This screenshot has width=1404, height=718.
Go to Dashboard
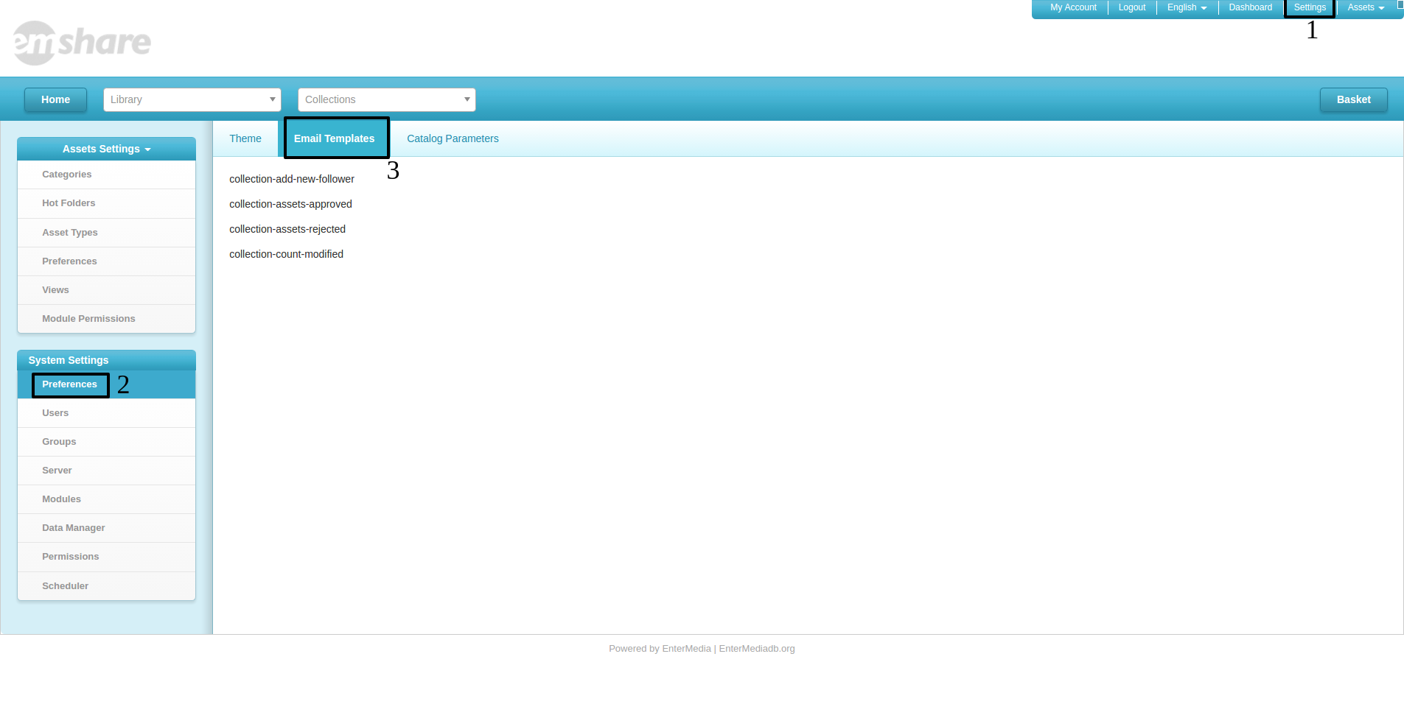click(1250, 7)
